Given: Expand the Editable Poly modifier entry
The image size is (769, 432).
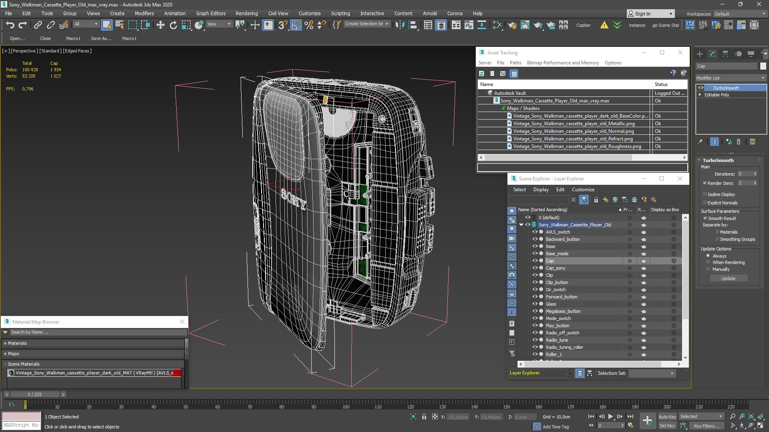Looking at the screenshot, I should coord(700,95).
